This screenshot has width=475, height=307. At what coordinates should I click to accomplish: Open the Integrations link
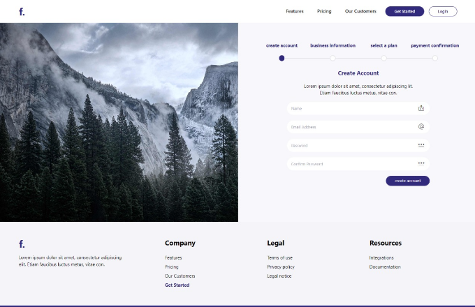[381, 257]
